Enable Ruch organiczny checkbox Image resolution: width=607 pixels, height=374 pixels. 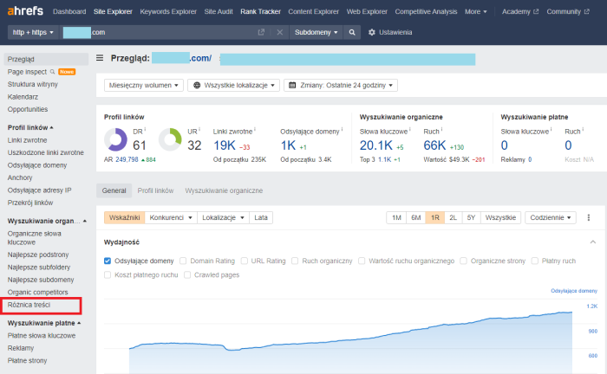tap(295, 261)
